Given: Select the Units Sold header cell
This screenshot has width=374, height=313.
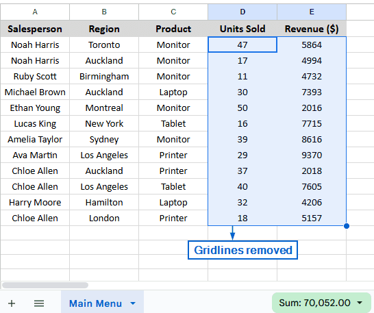Looking at the screenshot, I should [x=242, y=29].
